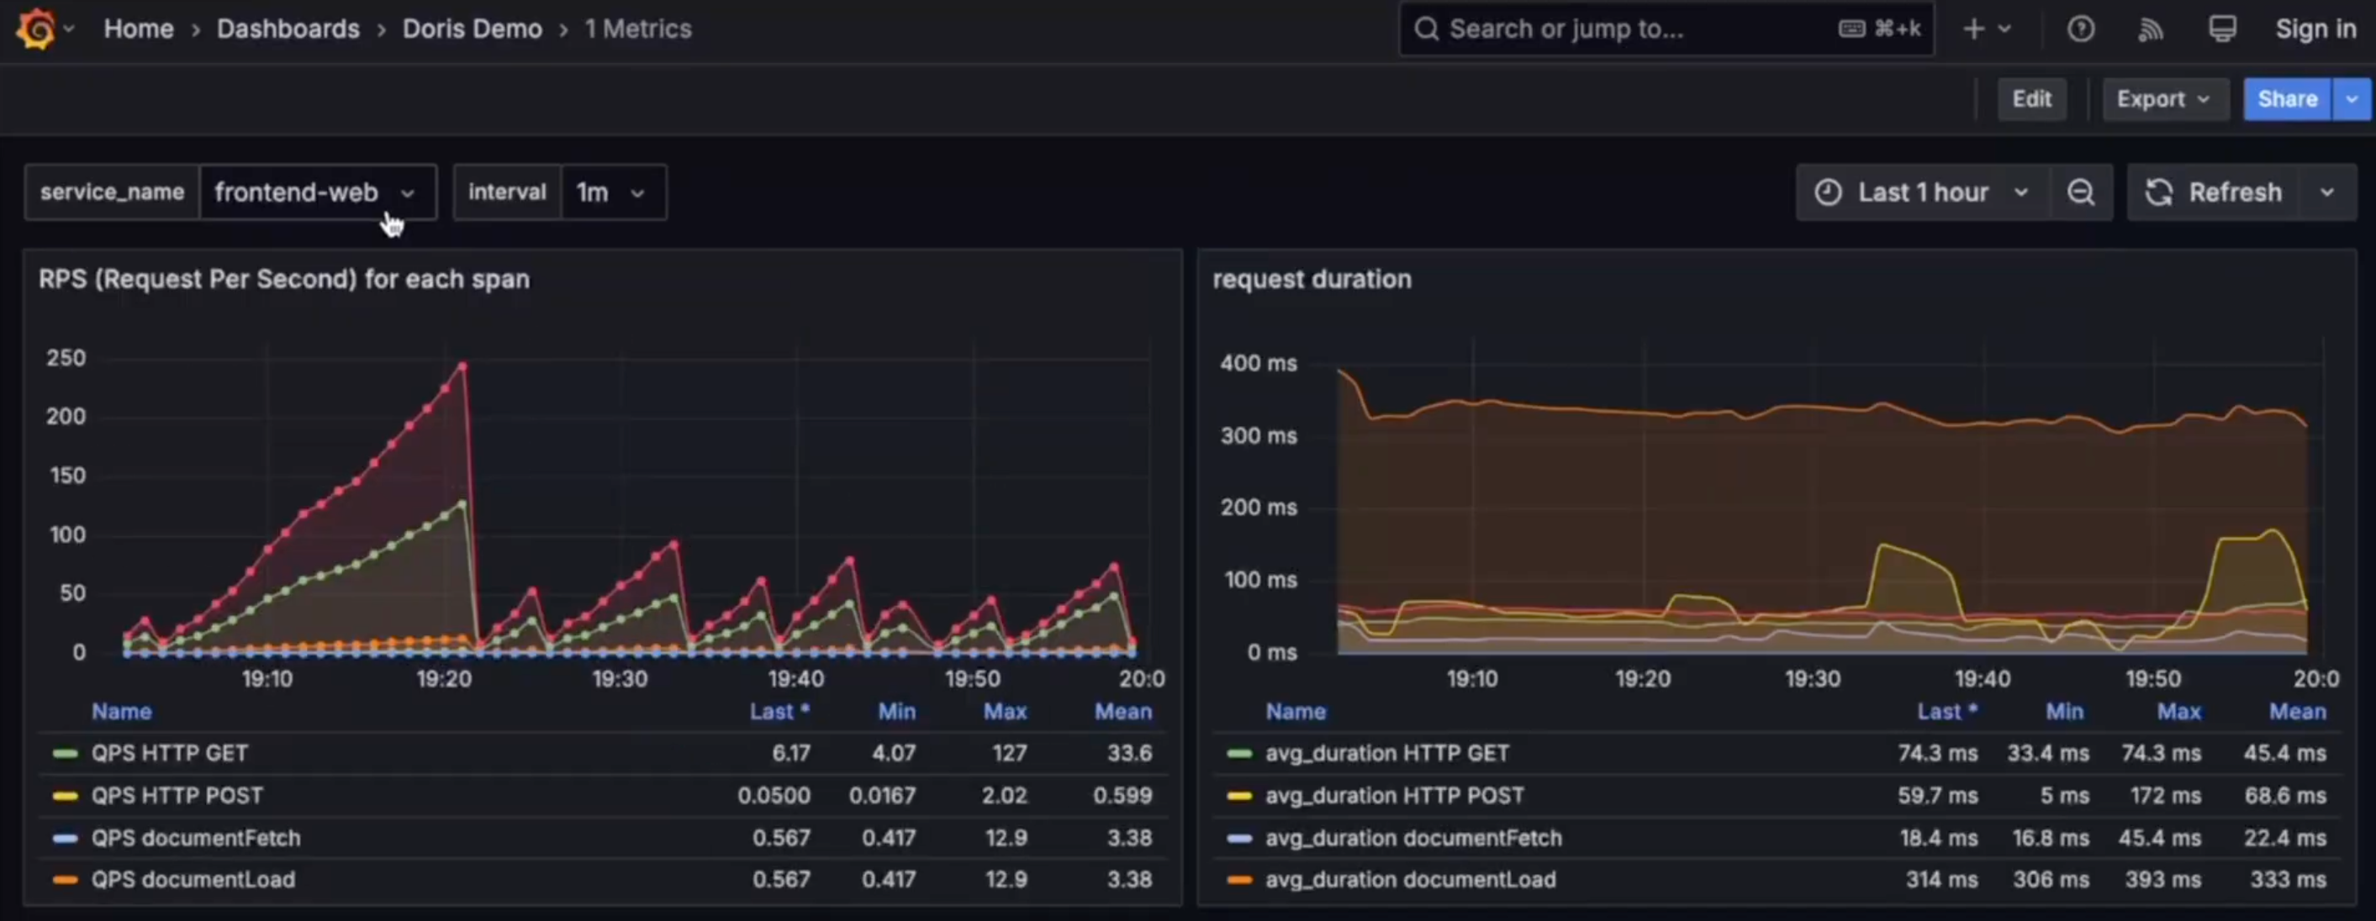Open the news feed RSS icon
Image resolution: width=2376 pixels, height=921 pixels.
pos(2150,29)
